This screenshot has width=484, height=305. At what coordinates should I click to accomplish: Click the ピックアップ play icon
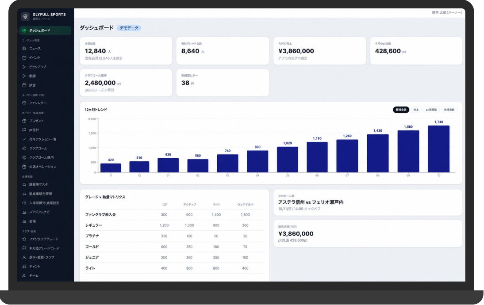(x=24, y=67)
